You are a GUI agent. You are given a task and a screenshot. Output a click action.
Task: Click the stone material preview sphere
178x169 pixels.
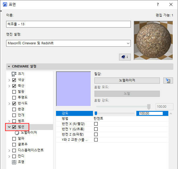tap(153, 40)
